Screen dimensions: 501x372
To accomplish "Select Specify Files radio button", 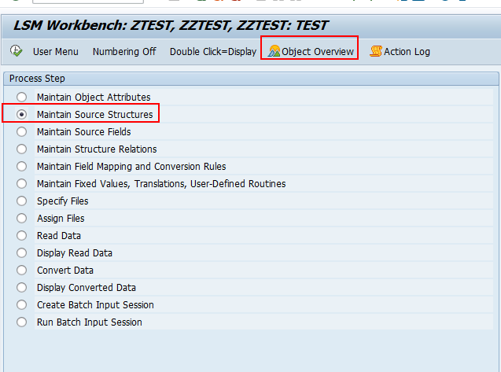I will (x=22, y=201).
